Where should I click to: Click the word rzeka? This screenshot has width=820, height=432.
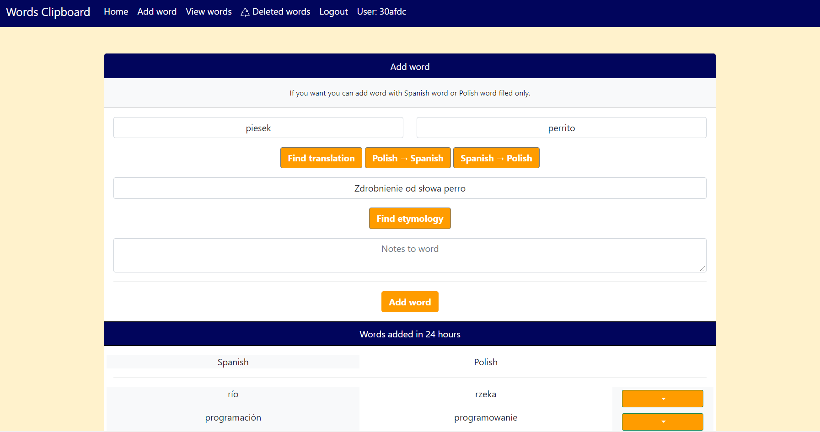(486, 394)
